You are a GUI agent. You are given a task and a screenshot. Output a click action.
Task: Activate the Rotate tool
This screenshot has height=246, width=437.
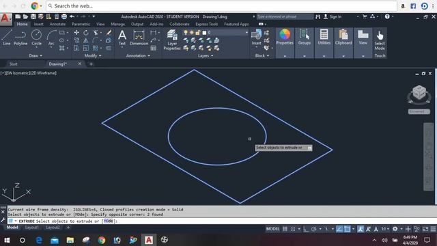86,33
